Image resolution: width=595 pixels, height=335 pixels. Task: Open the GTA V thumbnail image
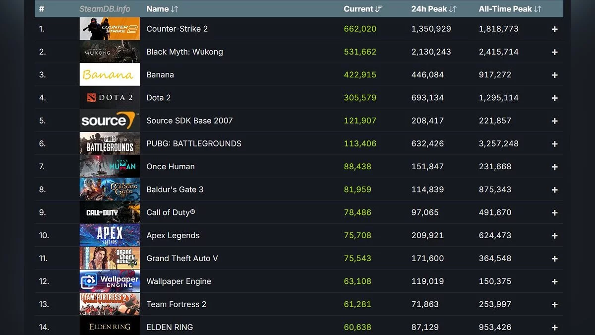[110, 258]
